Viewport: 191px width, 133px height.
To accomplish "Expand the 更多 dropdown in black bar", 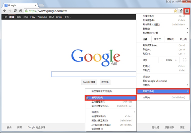I will pos(68,17).
